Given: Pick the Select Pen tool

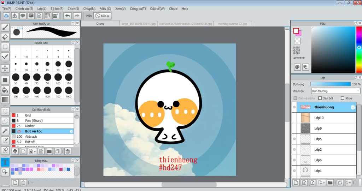Looking at the screenshot, I should click(5, 141).
